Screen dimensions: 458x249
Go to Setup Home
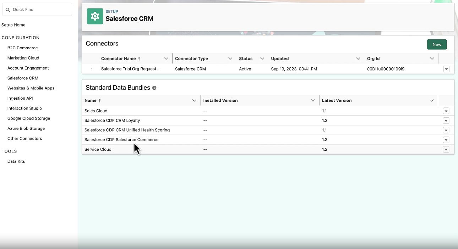pyautogui.click(x=13, y=25)
